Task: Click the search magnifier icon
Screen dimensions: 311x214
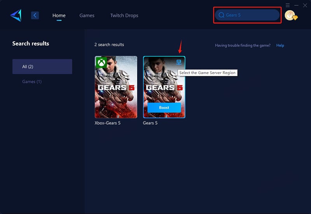Action: pos(221,15)
